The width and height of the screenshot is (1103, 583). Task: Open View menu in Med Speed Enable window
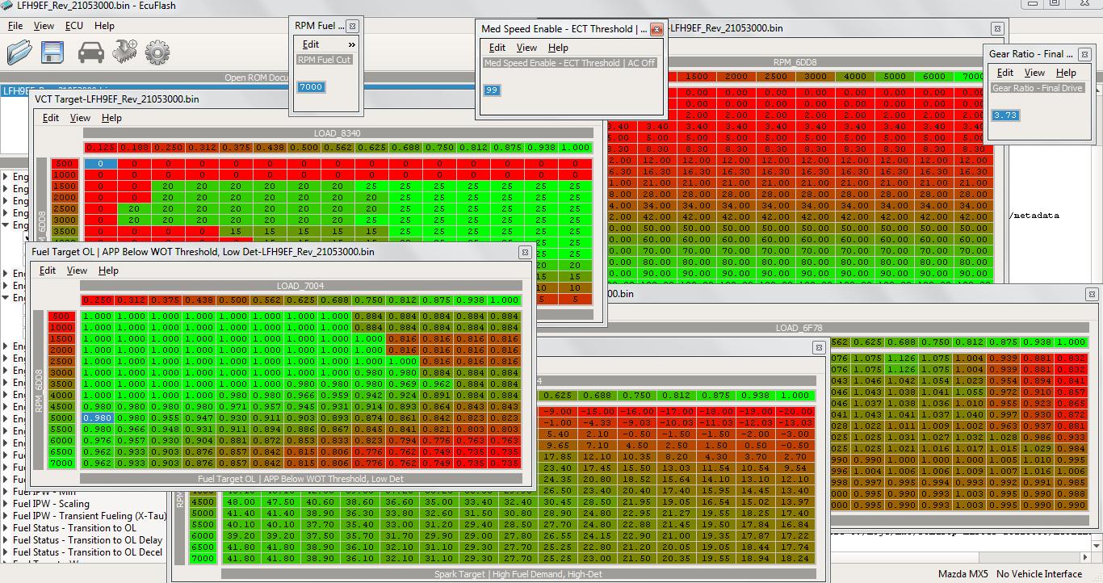pyautogui.click(x=526, y=48)
